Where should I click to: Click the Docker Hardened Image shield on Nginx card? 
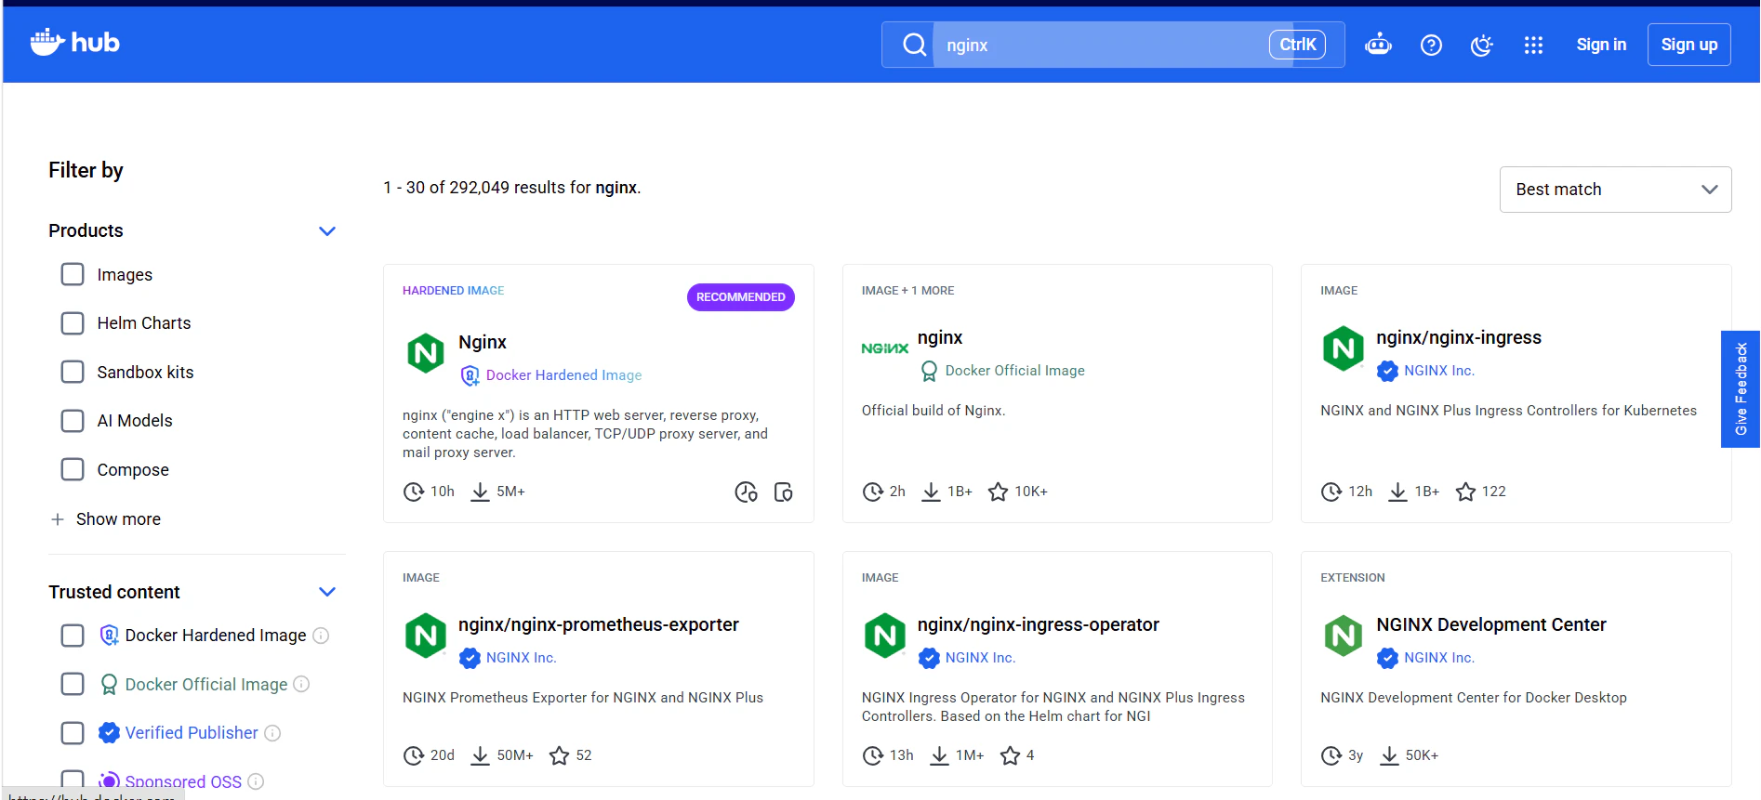tap(470, 375)
